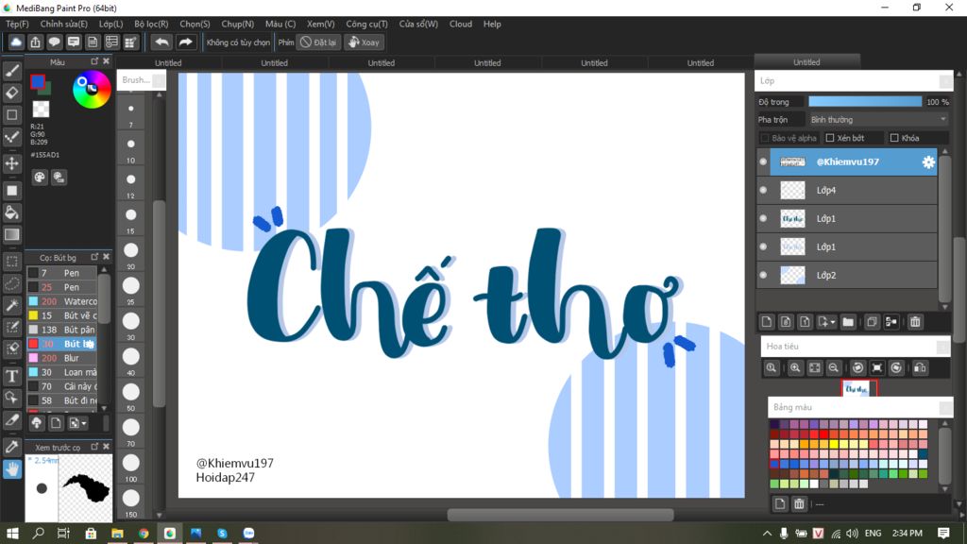Image resolution: width=967 pixels, height=544 pixels.
Task: Select the Move tool
Action: [11, 163]
